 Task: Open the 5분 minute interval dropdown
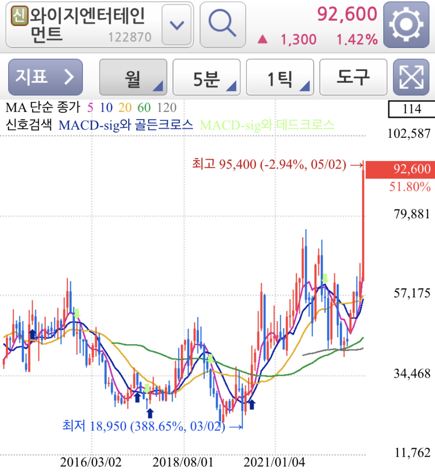pos(207,77)
